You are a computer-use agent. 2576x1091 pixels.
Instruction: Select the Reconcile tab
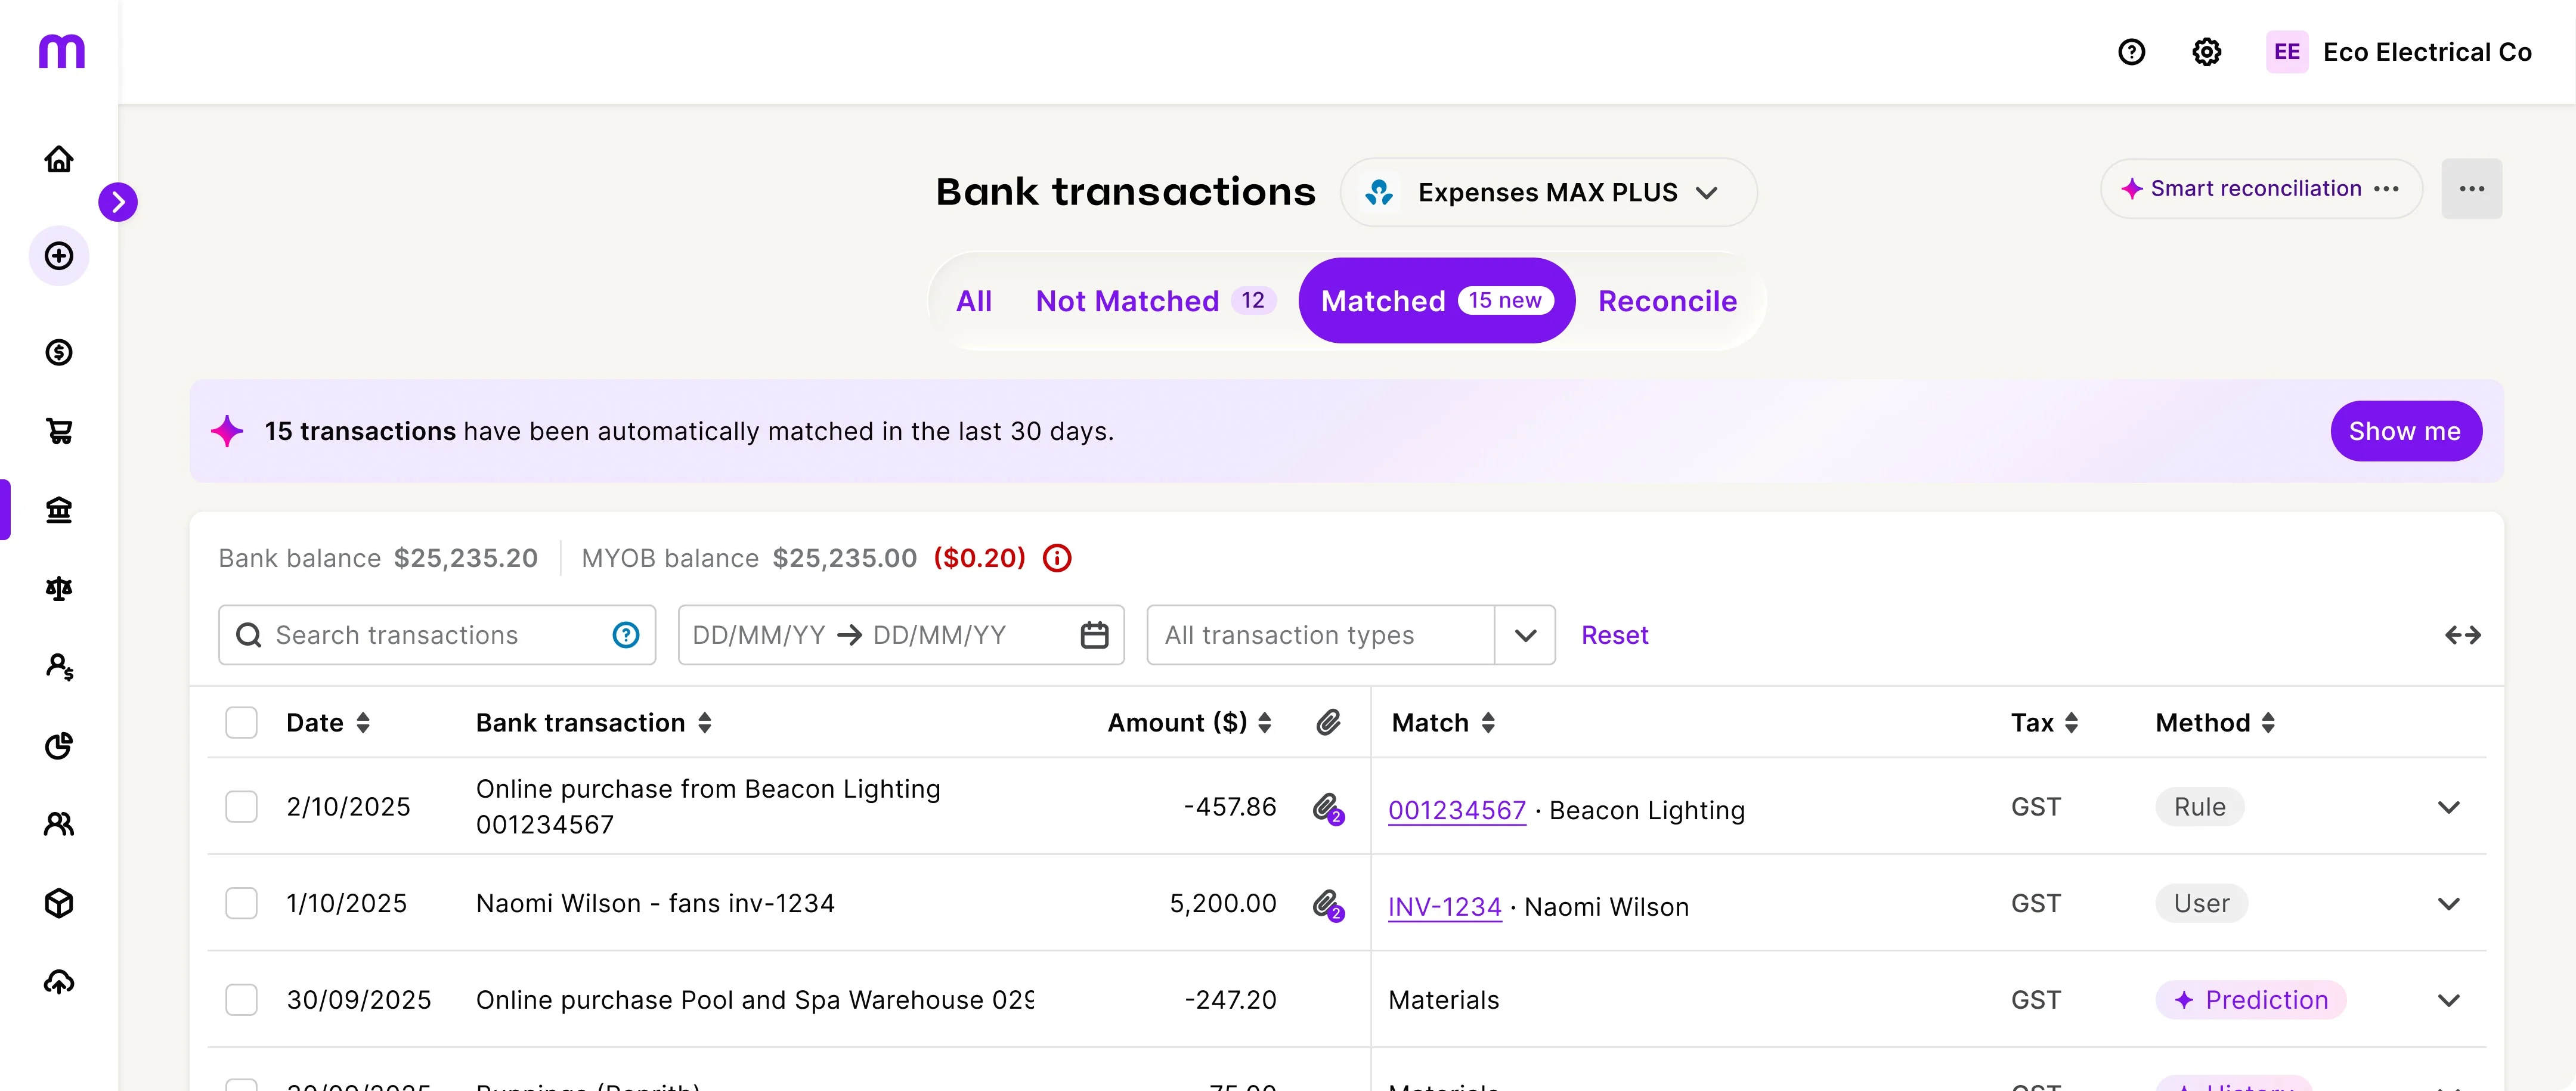point(1667,301)
